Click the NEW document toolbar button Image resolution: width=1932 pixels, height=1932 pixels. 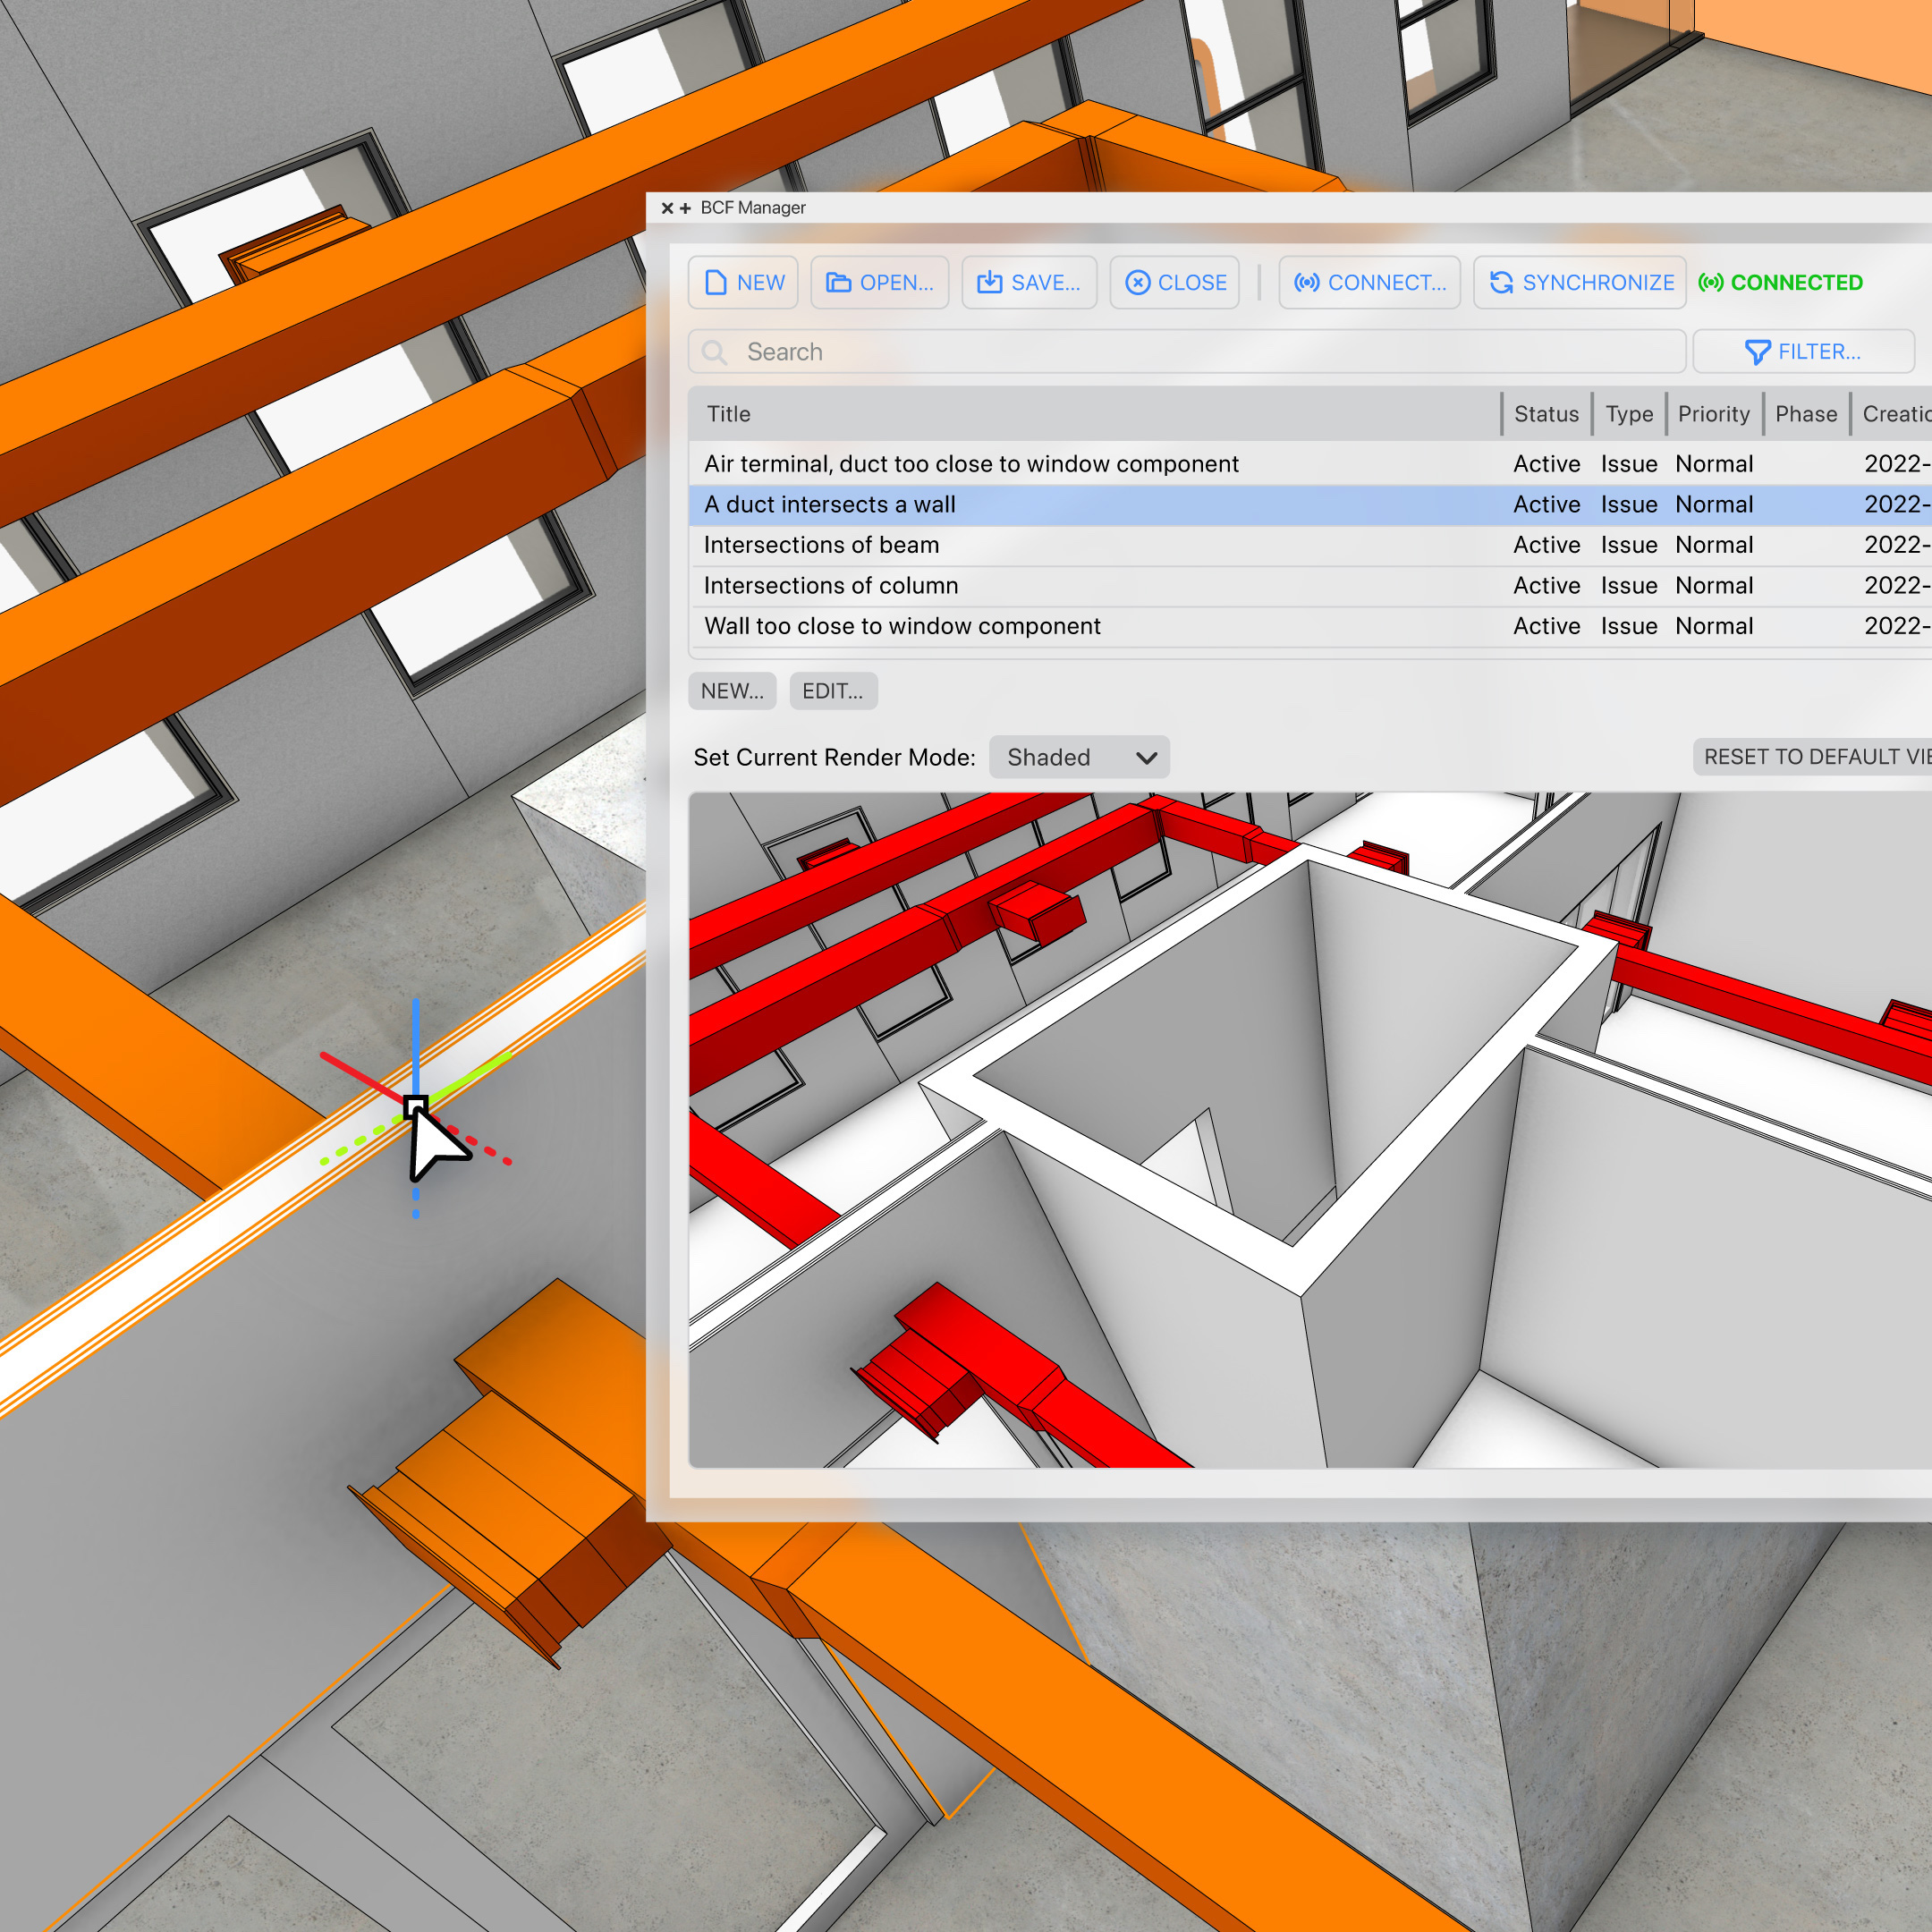coord(743,283)
